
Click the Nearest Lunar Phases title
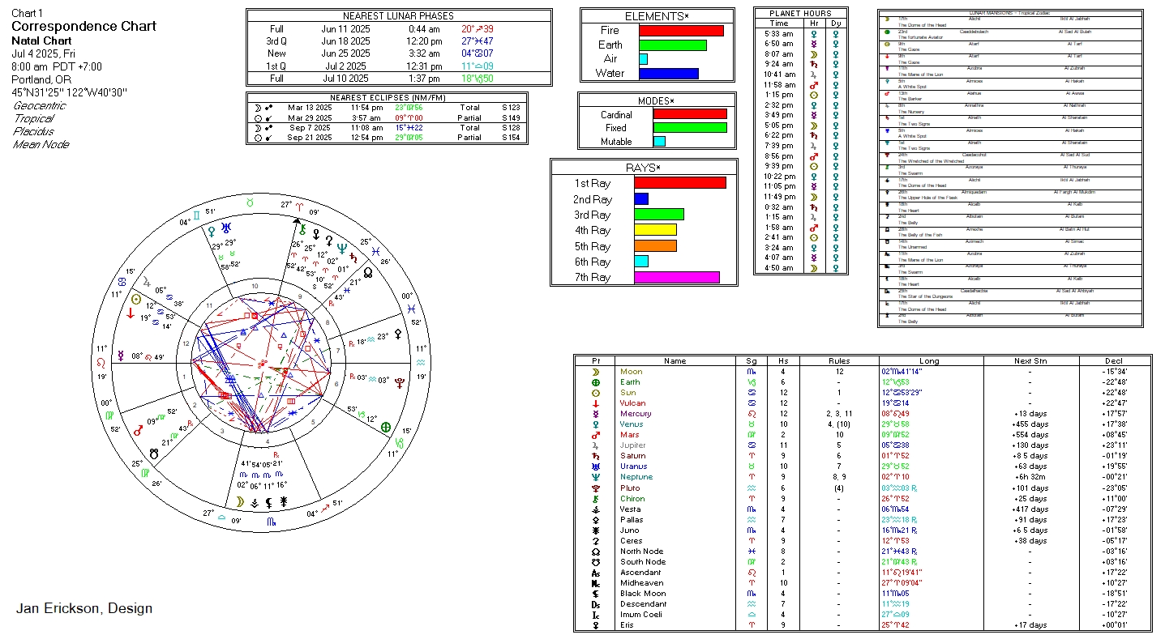(398, 16)
